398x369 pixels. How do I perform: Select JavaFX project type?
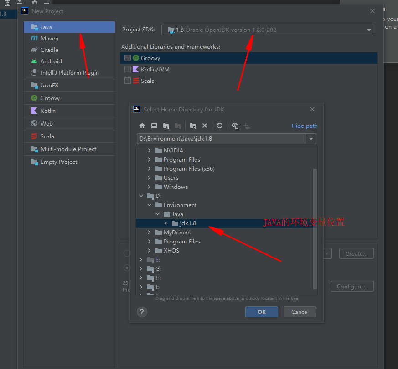click(x=69, y=86)
